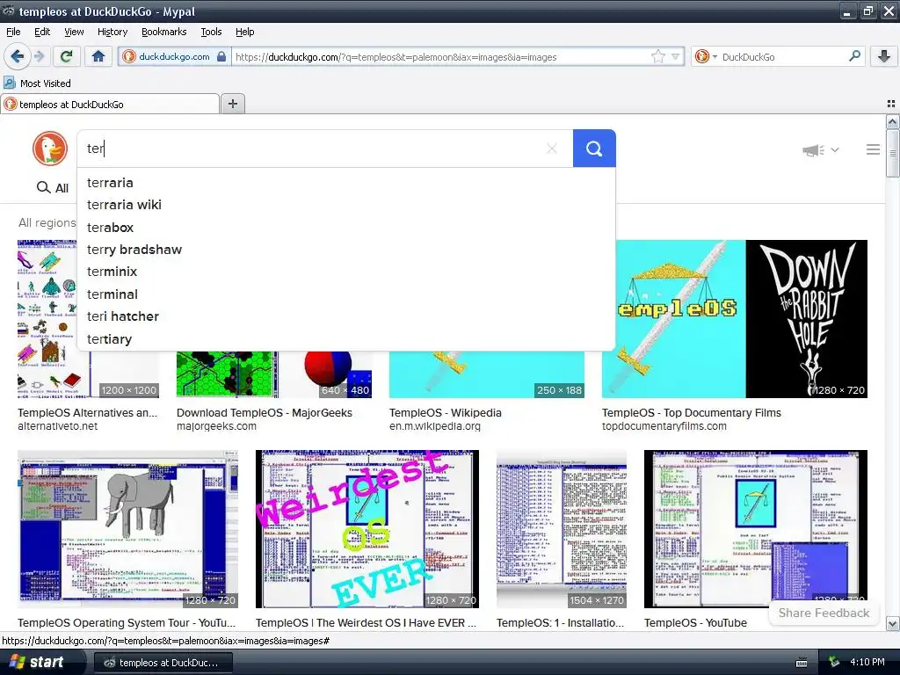Open the All regions filter
Screen dimensions: 900x675
coord(47,222)
